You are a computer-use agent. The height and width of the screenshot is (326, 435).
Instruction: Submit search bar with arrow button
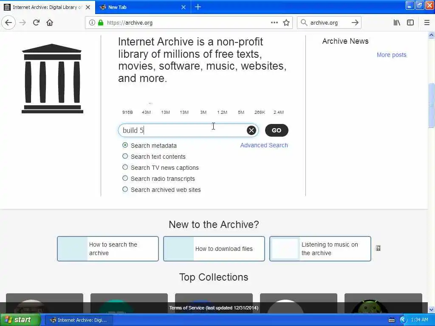[355, 22]
